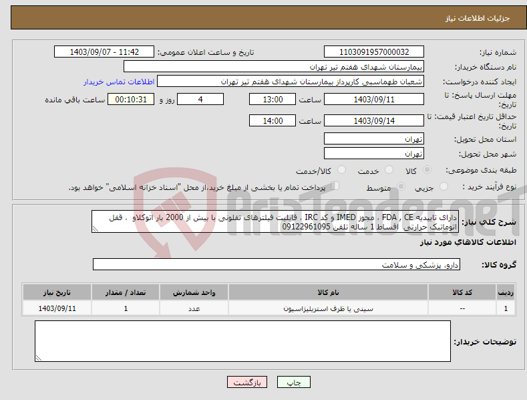Click the 14:00 validity time field
Viewport: 527px width, 400px height.
273,120
